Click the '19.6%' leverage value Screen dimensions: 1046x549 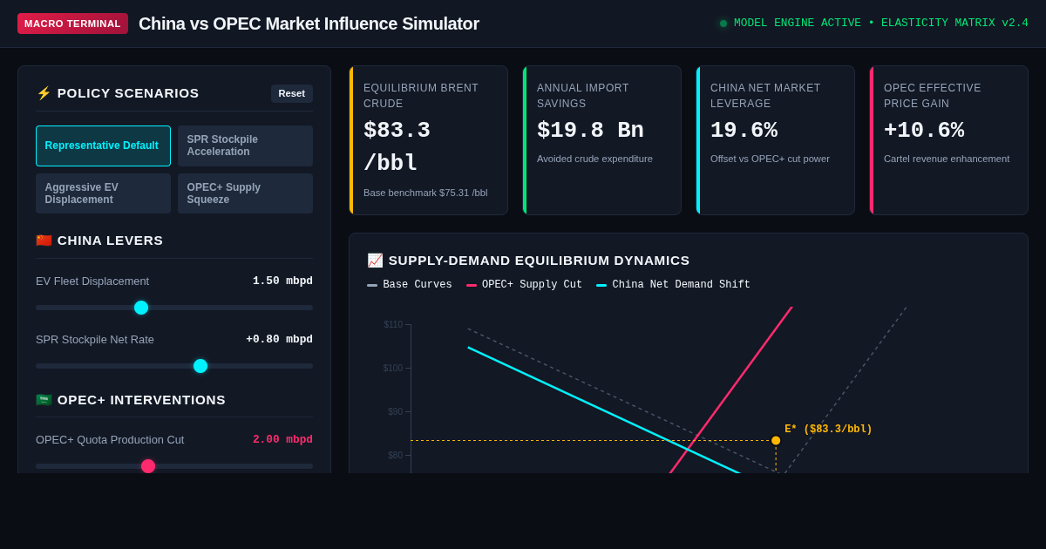coord(744,131)
